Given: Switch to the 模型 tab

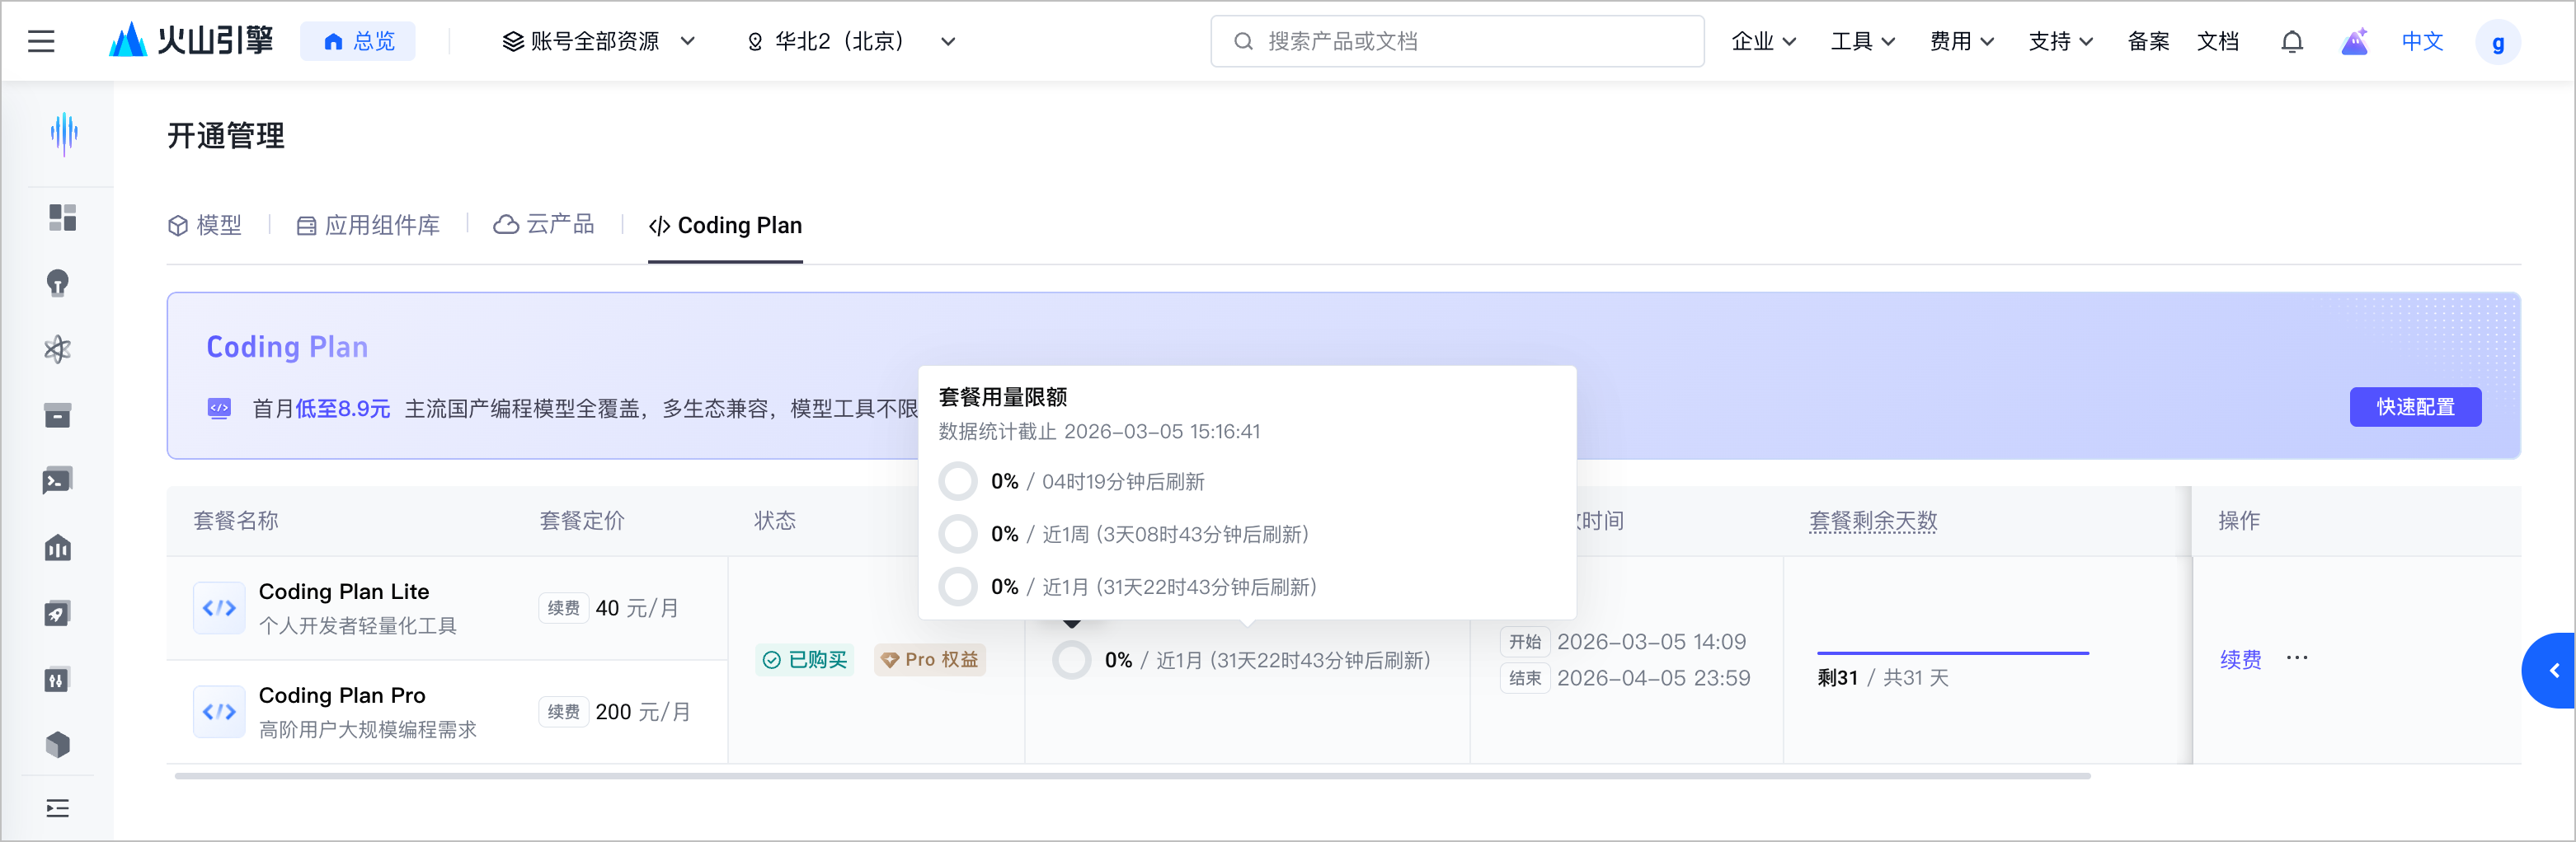Looking at the screenshot, I should point(205,226).
